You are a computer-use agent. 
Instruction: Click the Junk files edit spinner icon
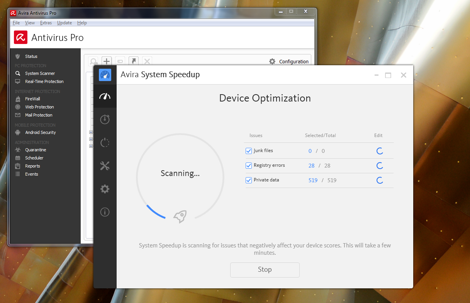[380, 151]
